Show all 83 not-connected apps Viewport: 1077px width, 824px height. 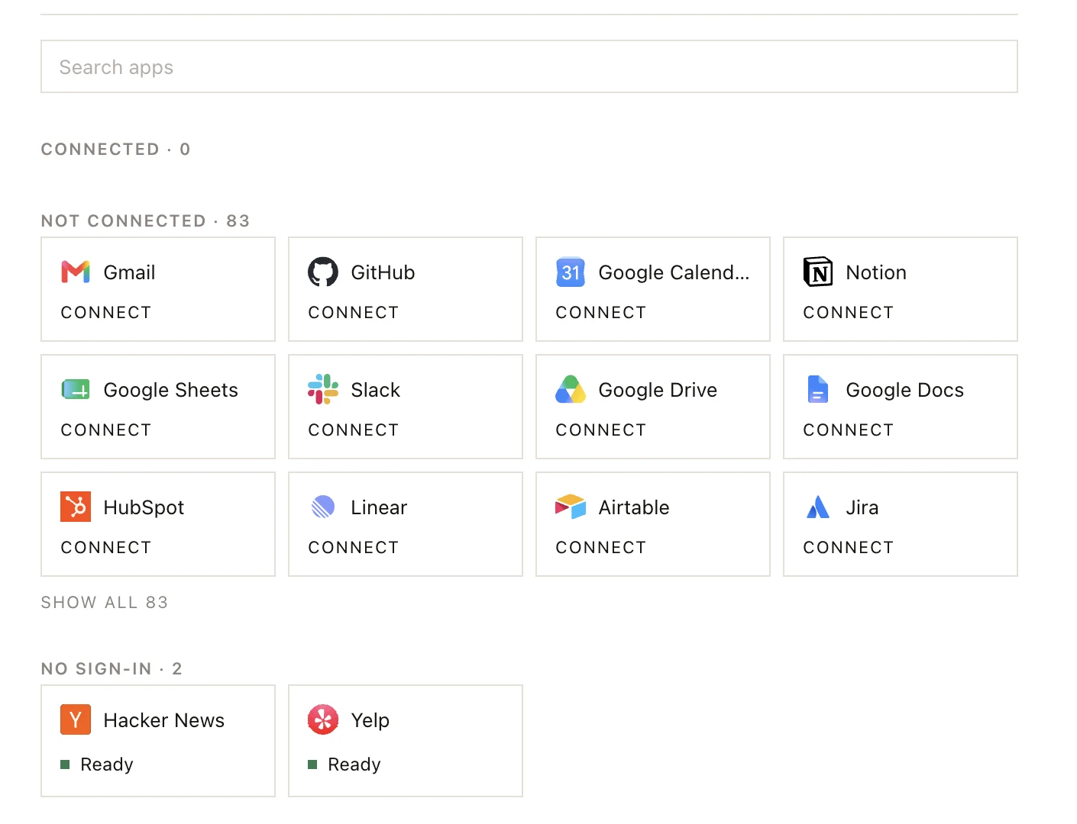pos(105,603)
